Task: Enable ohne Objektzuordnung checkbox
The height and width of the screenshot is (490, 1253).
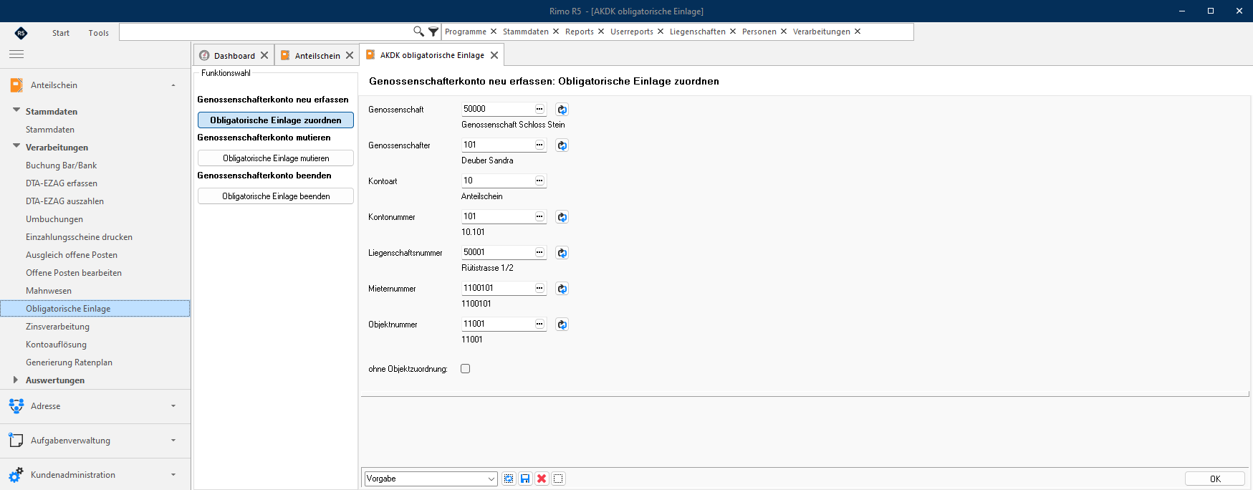Action: 466,369
